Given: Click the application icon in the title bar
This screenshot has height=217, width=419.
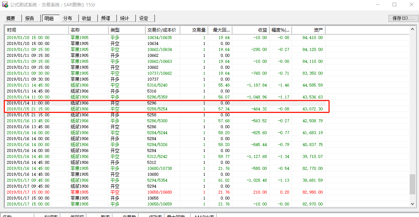Looking at the screenshot, I should point(5,5).
